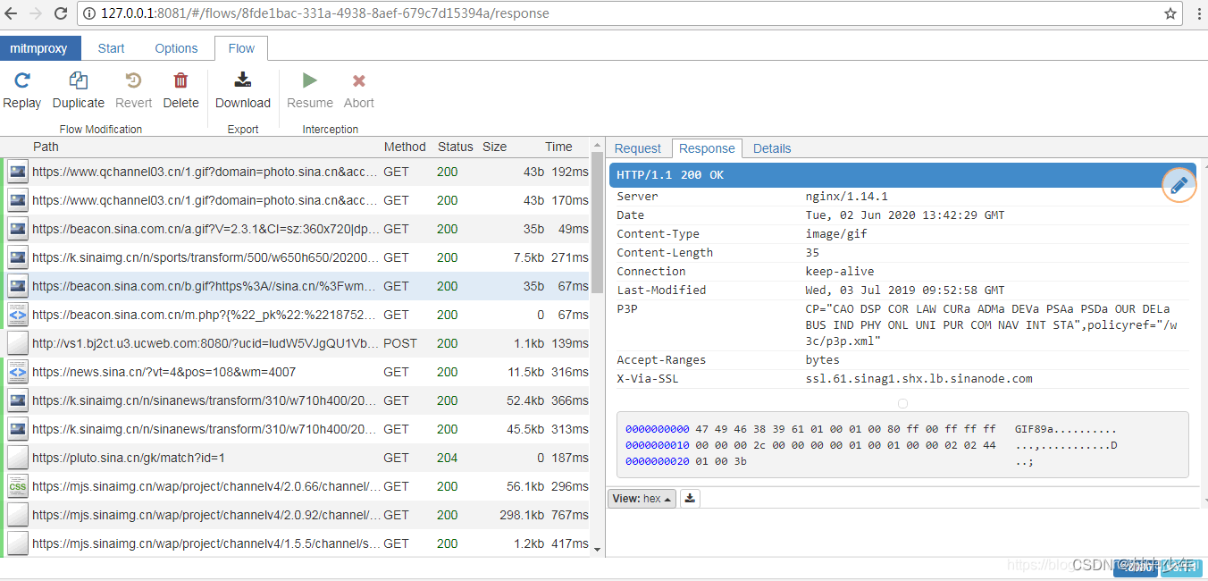
Task: Open the View: hex dropdown
Action: click(642, 499)
